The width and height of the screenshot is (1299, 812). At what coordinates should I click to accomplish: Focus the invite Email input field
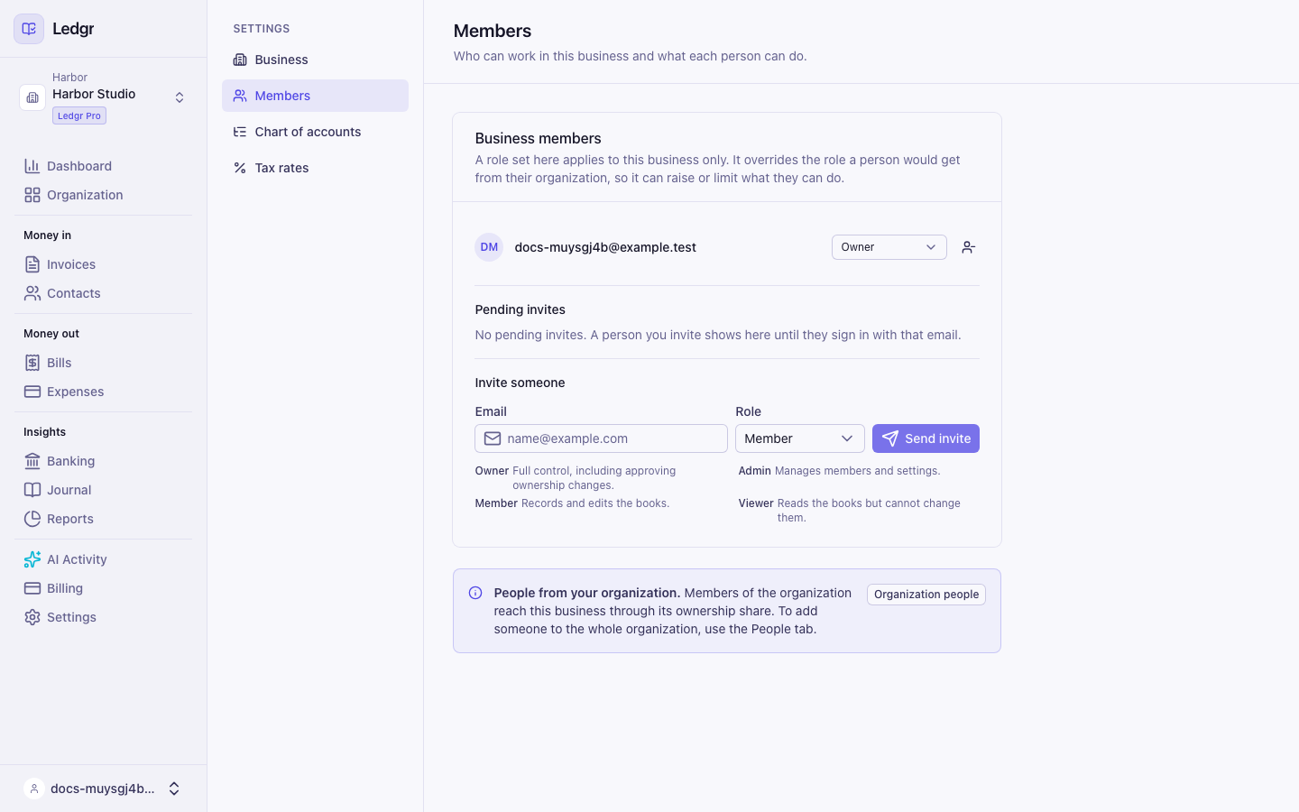click(601, 438)
